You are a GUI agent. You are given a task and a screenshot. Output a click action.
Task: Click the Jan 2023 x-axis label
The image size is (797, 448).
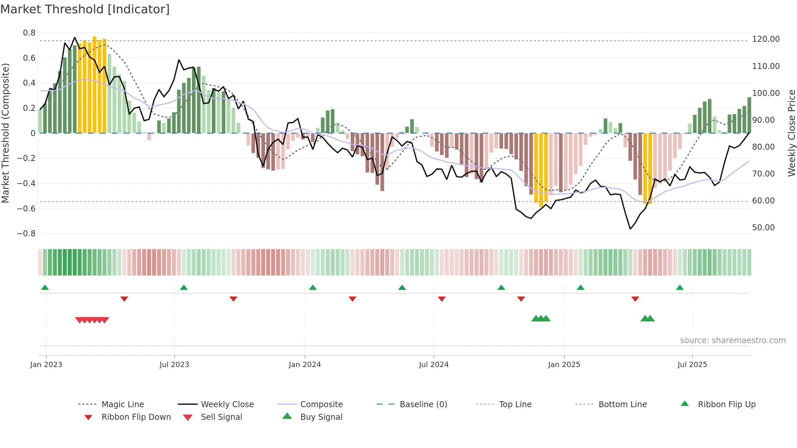coord(46,364)
